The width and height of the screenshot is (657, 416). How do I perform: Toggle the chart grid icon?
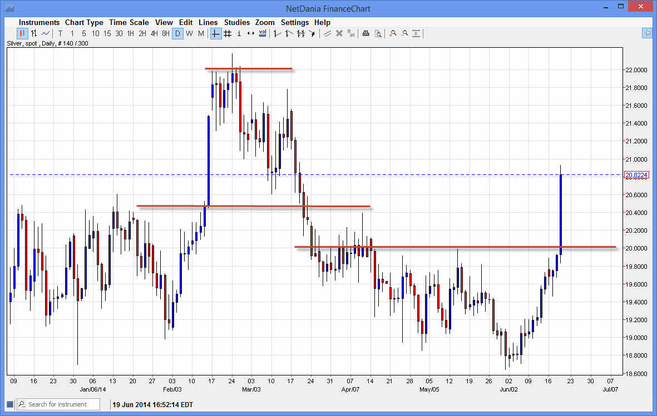point(227,33)
